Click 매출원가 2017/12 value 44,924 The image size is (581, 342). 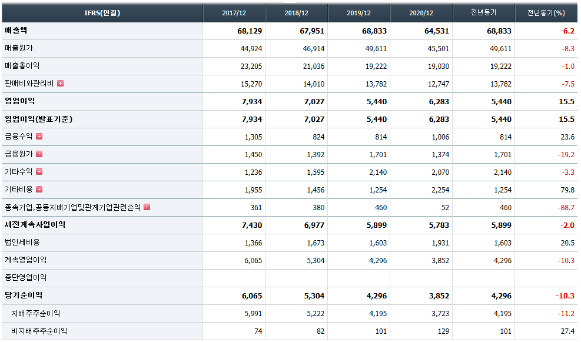[x=251, y=48]
